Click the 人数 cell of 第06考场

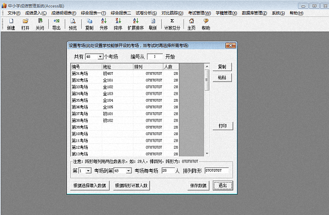point(171,107)
